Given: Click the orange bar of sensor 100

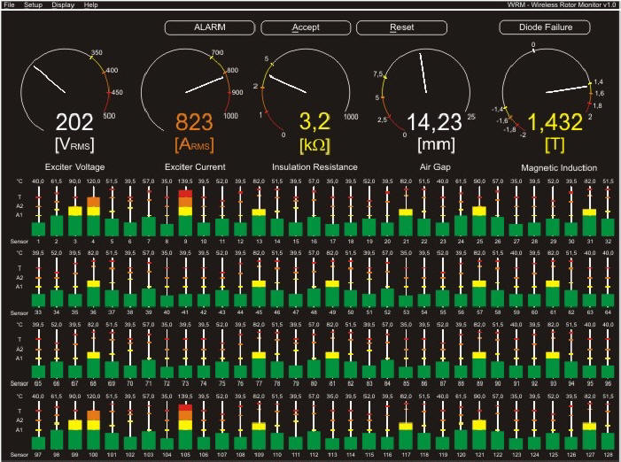Looking at the screenshot, I should click(x=93, y=416).
